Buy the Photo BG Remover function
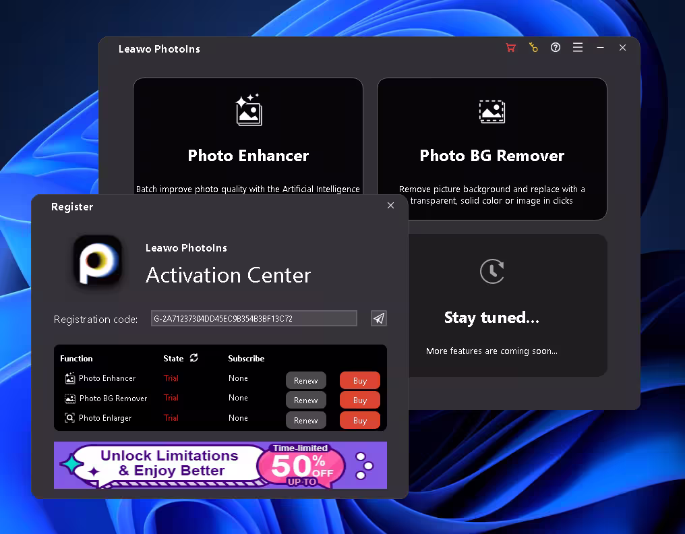Image resolution: width=685 pixels, height=534 pixels. point(360,400)
